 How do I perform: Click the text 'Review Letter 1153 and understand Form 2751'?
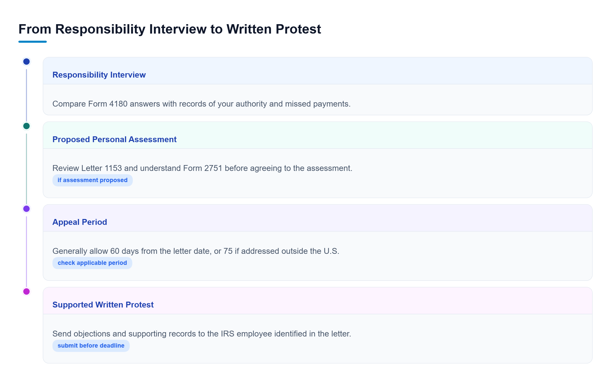[x=137, y=168]
